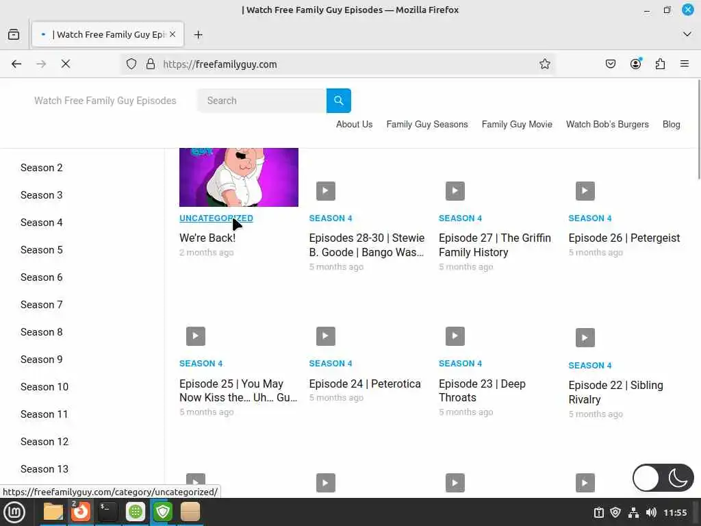Click the UNCATEGORIZED category link
Screen dimensions: 701x526
[216, 218]
